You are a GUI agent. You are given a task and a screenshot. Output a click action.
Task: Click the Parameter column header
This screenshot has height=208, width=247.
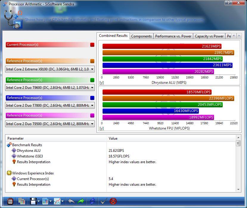coord(56,138)
